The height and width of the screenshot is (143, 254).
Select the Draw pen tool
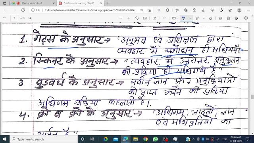183,18
